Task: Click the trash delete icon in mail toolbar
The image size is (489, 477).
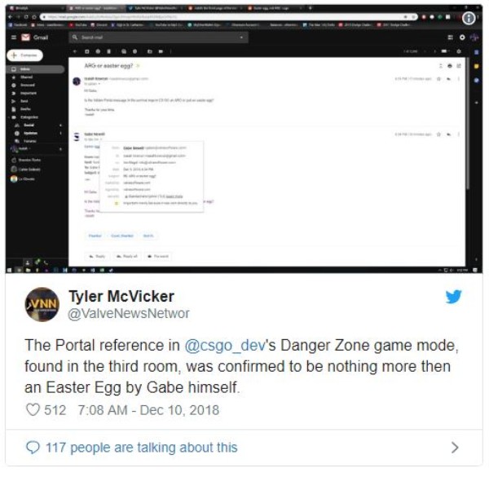Action: click(x=109, y=51)
